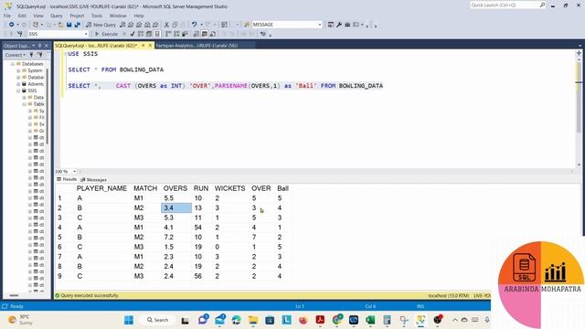Click the Display Estimated Execution Plan icon
Image resolution: width=585 pixels, height=329 pixels.
tap(141, 34)
